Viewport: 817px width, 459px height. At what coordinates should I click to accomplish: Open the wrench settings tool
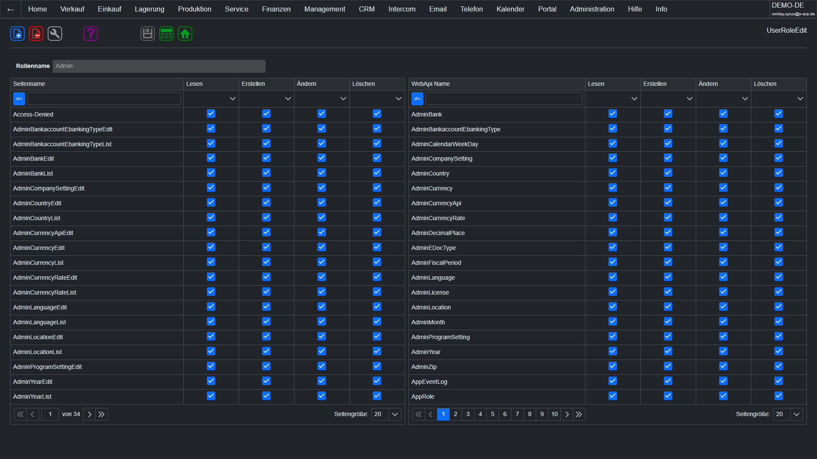pos(55,34)
